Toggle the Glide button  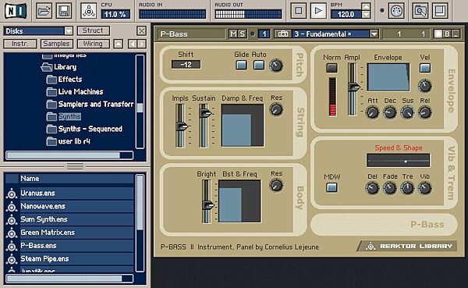[241, 65]
